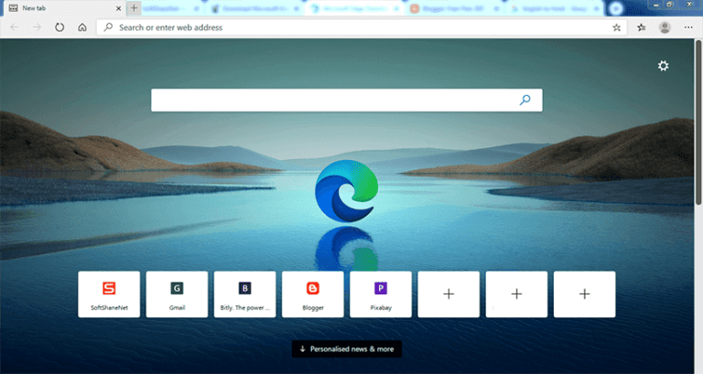Go back using the back arrow
The width and height of the screenshot is (703, 374).
click(x=15, y=27)
